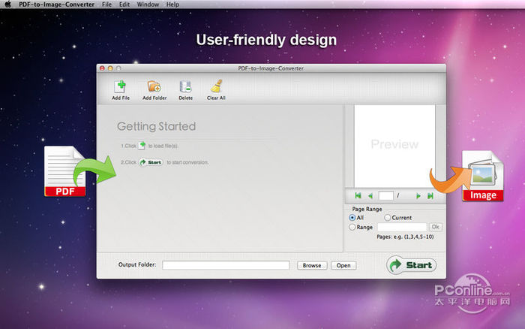This screenshot has width=525, height=329.
Task: Open the Edit menu
Action: coord(124,5)
